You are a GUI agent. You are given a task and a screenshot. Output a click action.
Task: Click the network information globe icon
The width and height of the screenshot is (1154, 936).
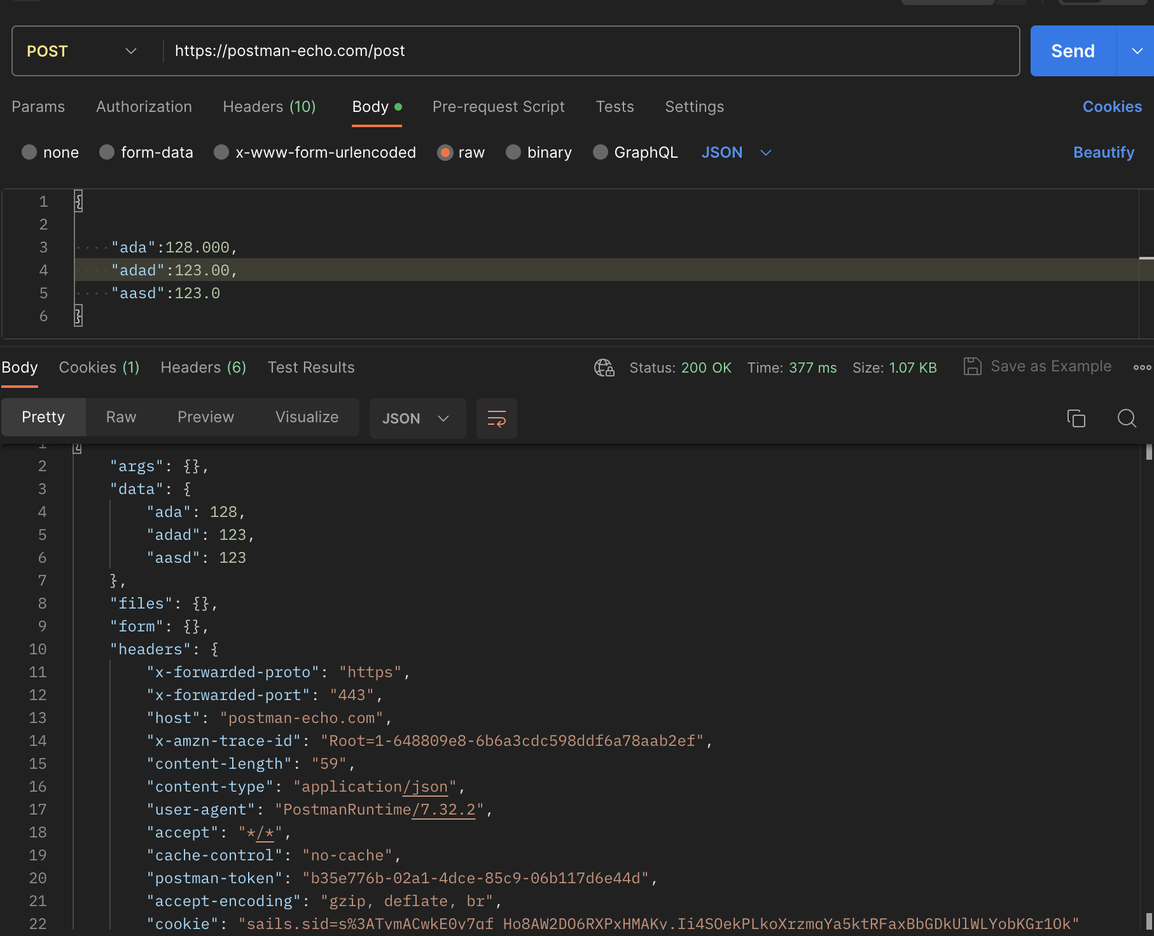pyautogui.click(x=604, y=368)
